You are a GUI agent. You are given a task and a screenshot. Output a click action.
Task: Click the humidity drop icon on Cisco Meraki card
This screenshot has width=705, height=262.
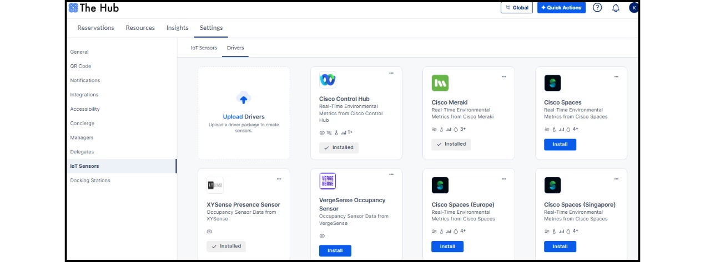coord(456,129)
